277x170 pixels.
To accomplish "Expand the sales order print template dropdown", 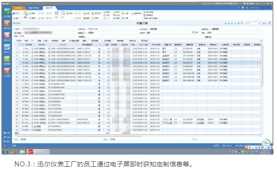I will pyautogui.click(x=151, y=18).
